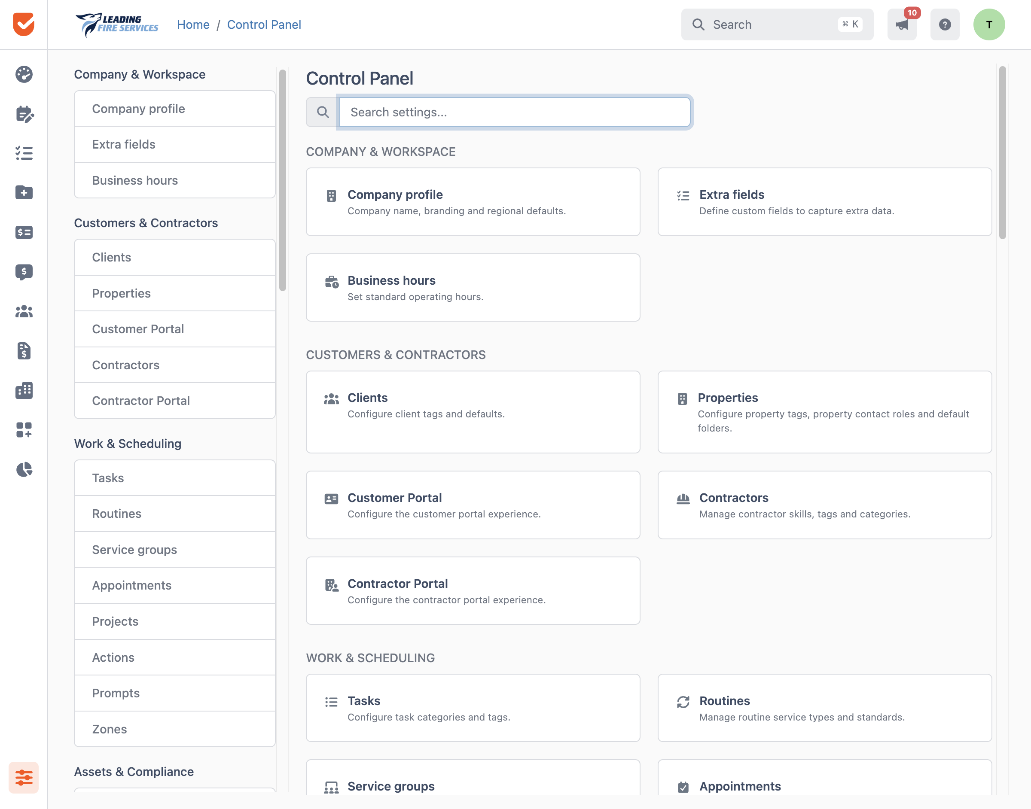Screen dimensions: 1031x809
Task: Open the user avatar T menu
Action: point(989,24)
